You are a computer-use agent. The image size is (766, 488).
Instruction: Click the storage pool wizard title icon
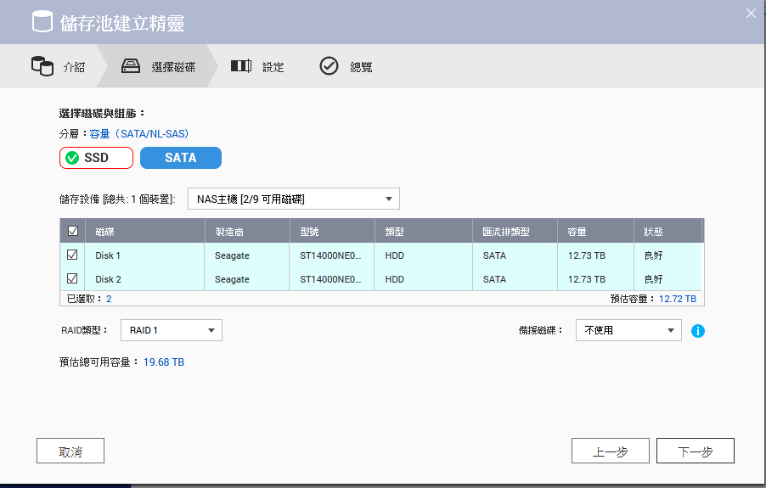click(42, 22)
